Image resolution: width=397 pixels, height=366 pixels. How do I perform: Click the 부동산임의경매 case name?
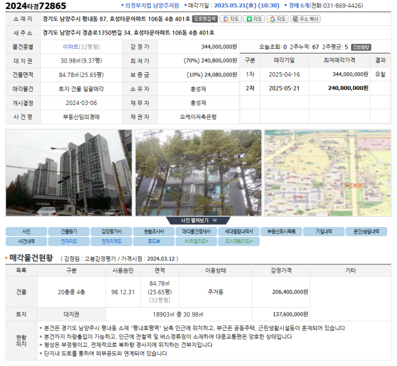pos(81,117)
